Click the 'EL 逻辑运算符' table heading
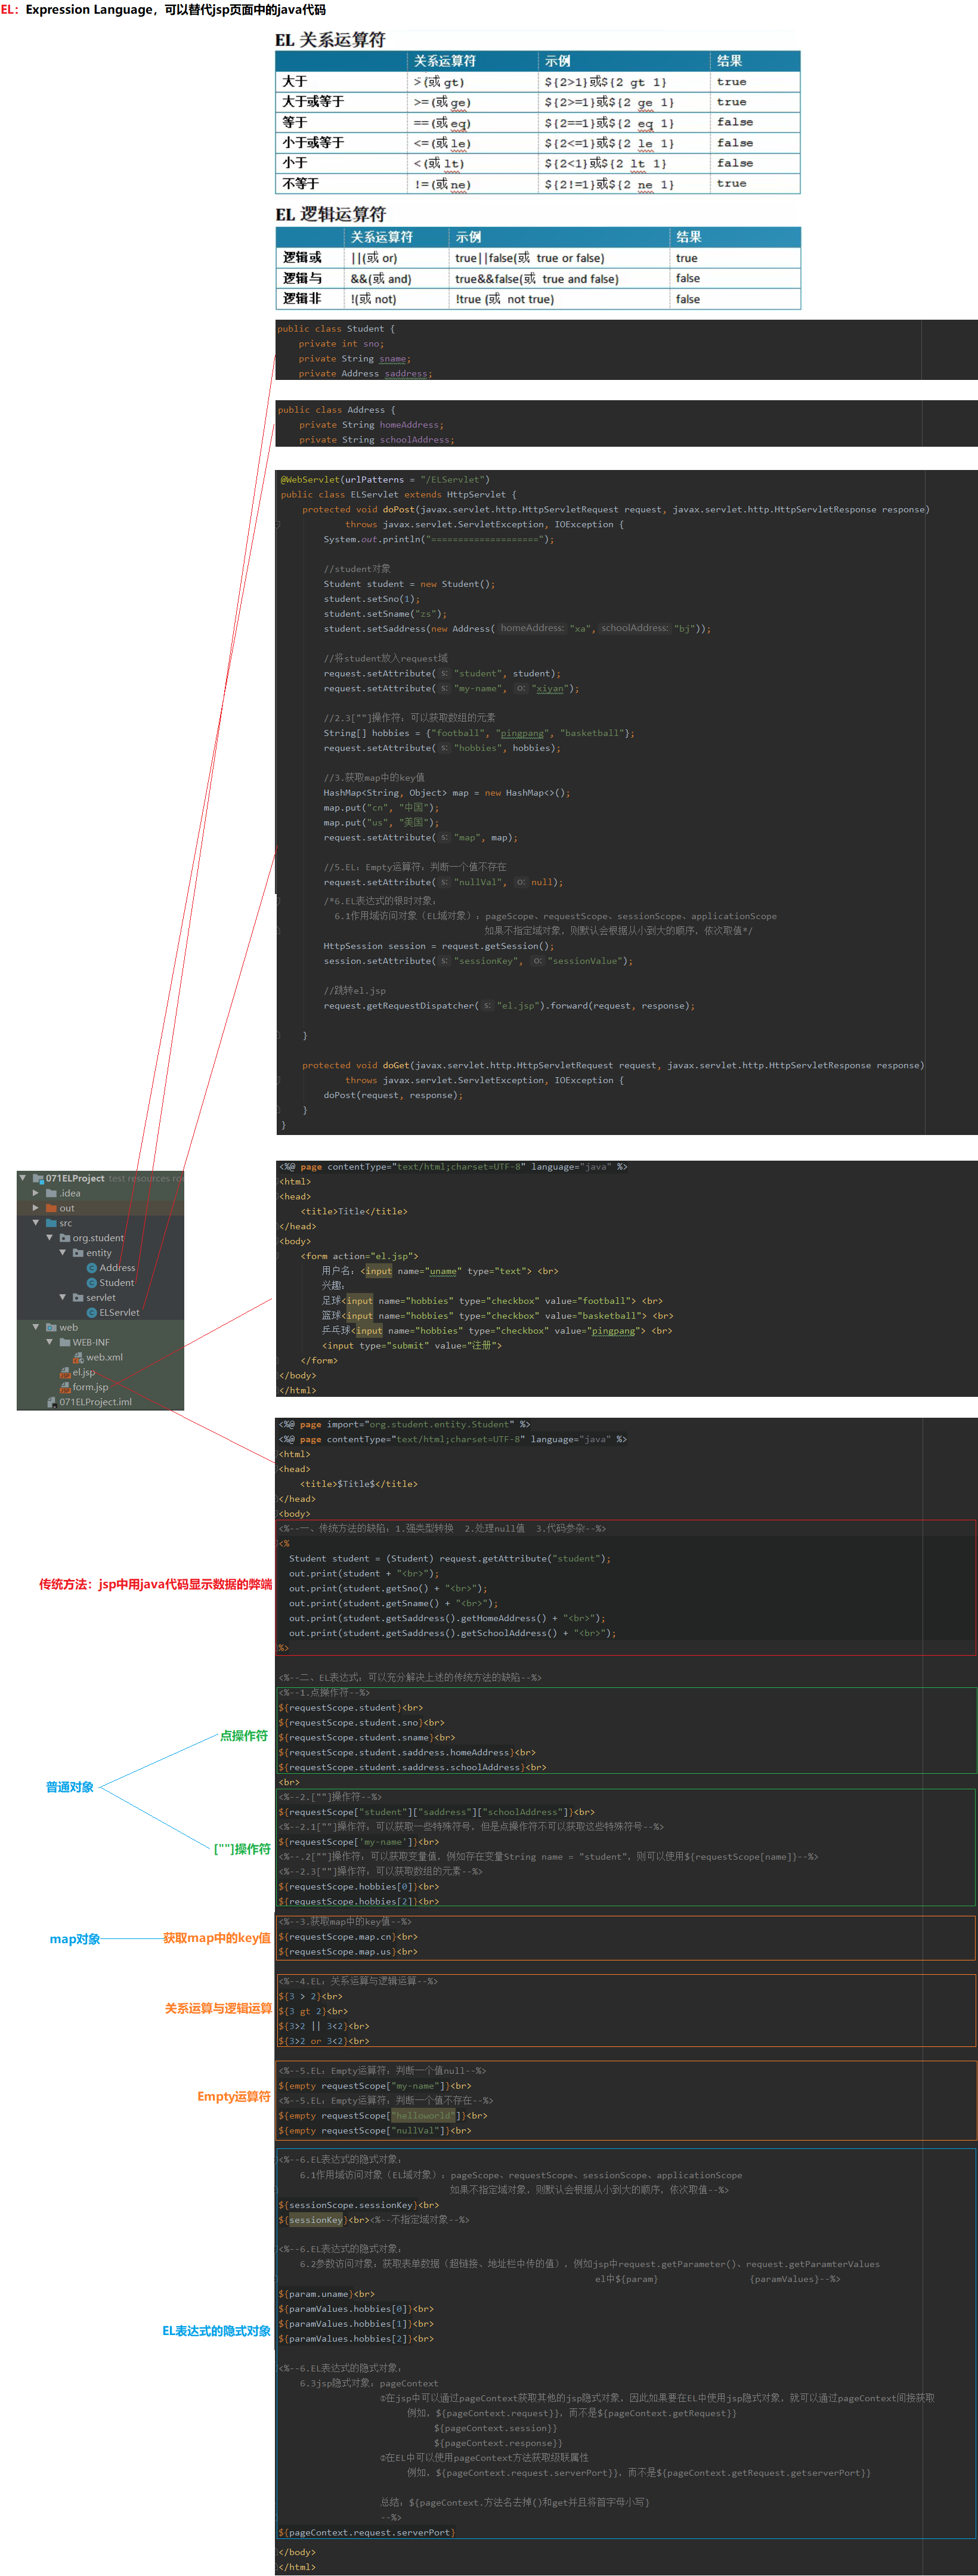 [x=330, y=214]
